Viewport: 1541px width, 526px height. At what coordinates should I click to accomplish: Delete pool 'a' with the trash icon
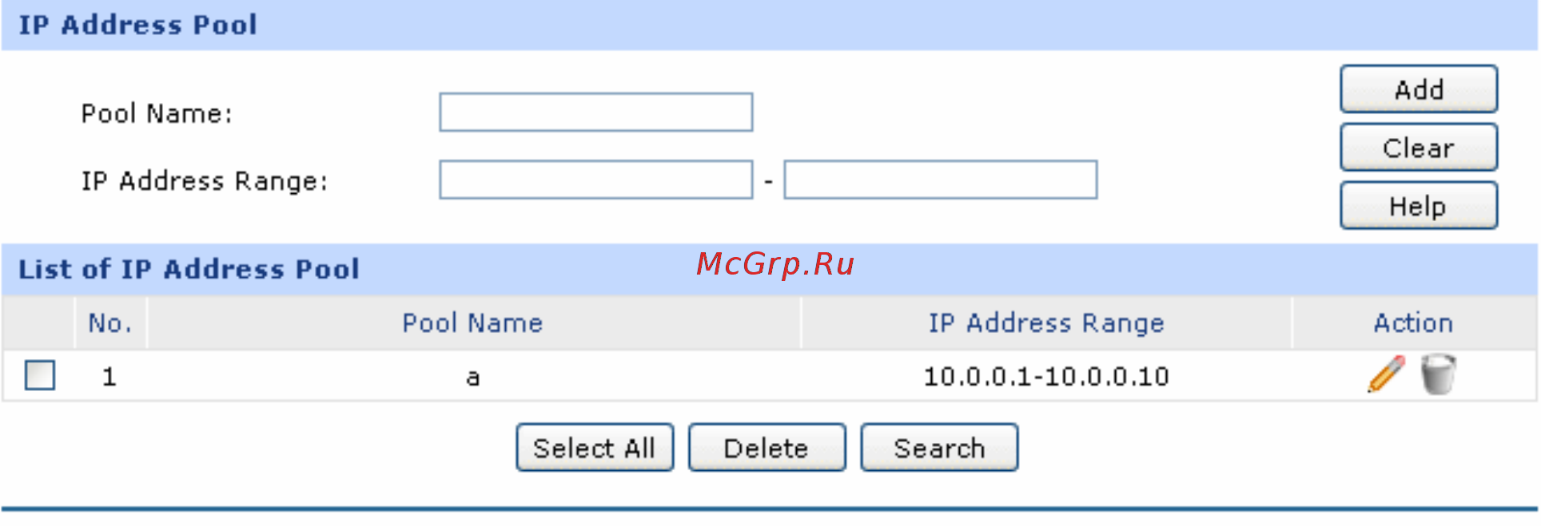1439,374
